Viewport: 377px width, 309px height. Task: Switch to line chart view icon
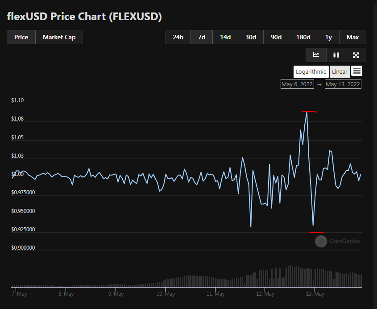pos(316,55)
